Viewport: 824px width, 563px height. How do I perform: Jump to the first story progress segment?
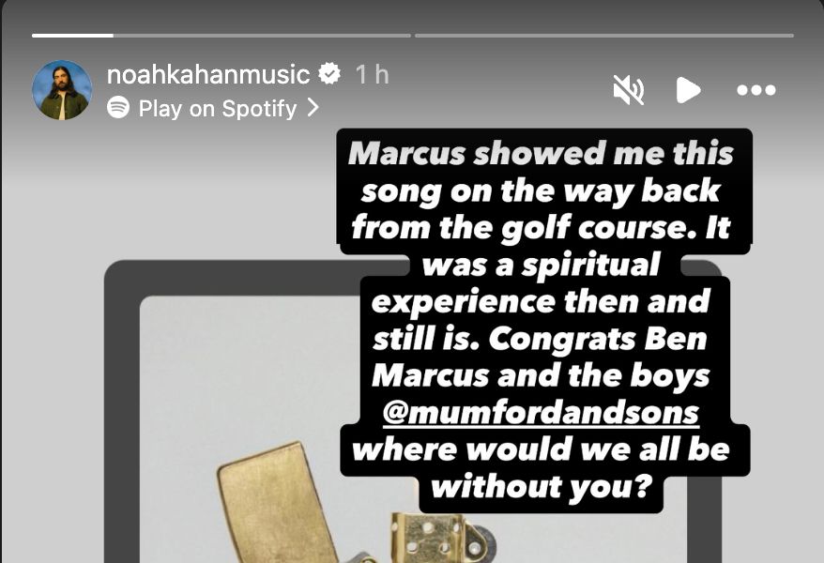tap(221, 36)
